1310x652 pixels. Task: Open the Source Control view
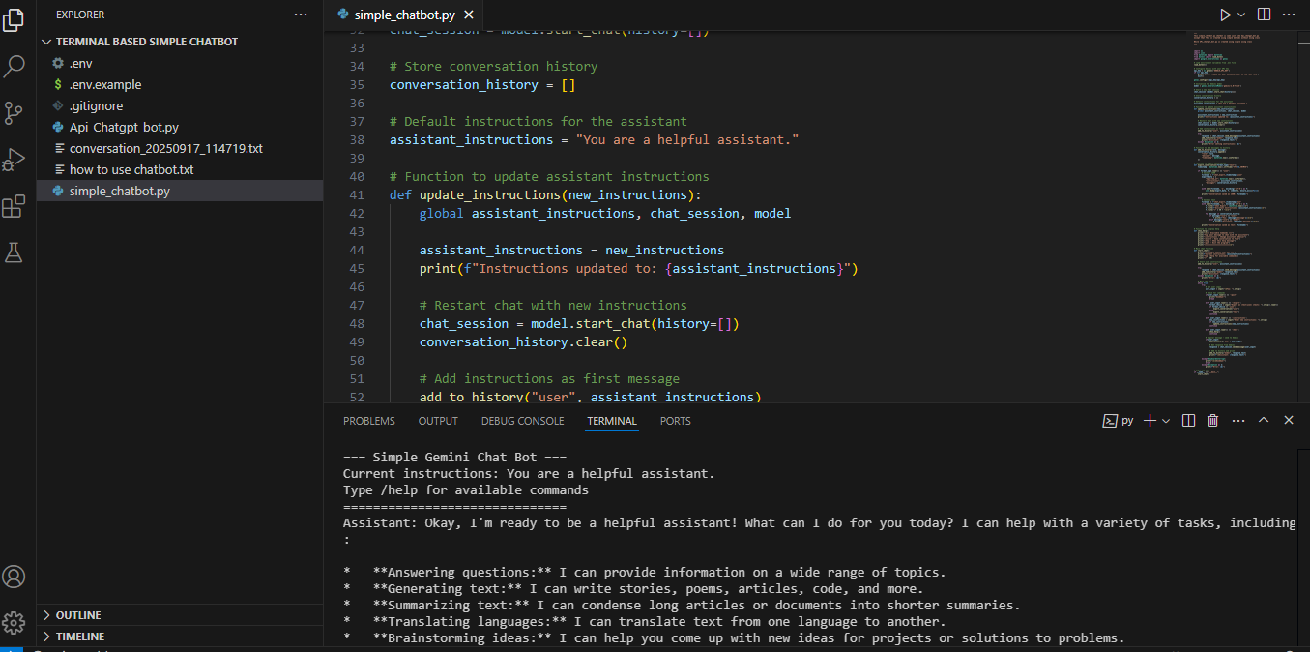(14, 113)
